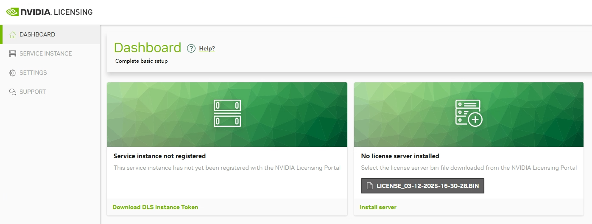Click the NVIDIA LICENSING title text
Image resolution: width=592 pixels, height=224 pixels.
(56, 12)
